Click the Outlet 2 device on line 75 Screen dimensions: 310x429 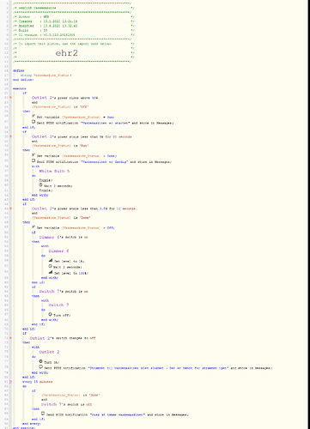point(49,352)
